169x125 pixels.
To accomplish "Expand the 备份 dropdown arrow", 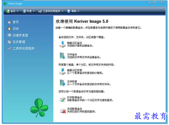I will click(x=18, y=11).
